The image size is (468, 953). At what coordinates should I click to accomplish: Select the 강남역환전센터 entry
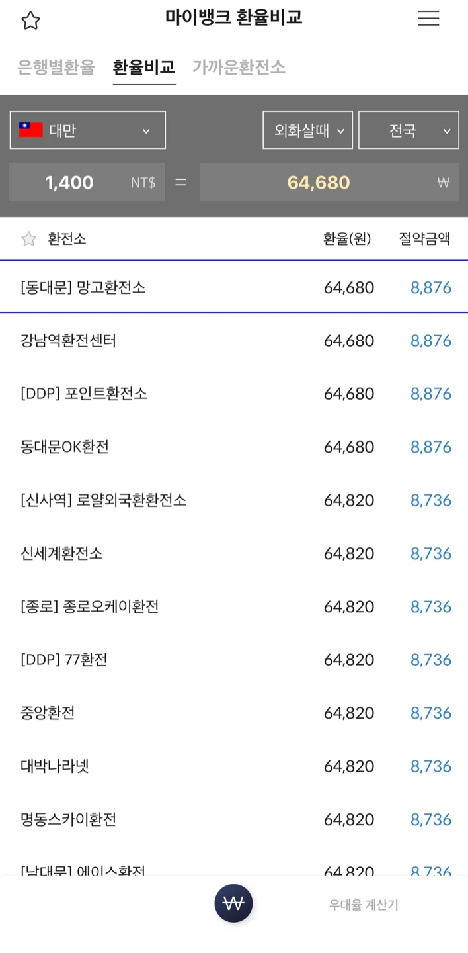71,340
